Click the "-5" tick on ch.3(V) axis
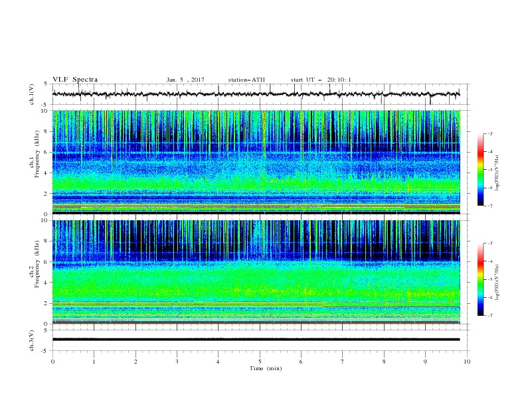The width and height of the screenshot is (526, 406). point(44,351)
